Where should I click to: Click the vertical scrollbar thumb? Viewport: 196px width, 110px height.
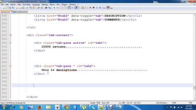point(194,88)
